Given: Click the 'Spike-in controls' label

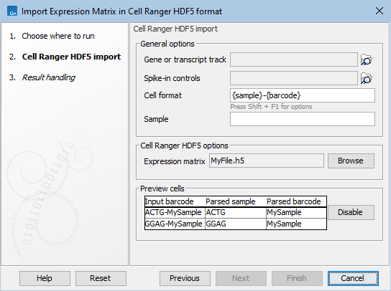Looking at the screenshot, I should (x=172, y=78).
